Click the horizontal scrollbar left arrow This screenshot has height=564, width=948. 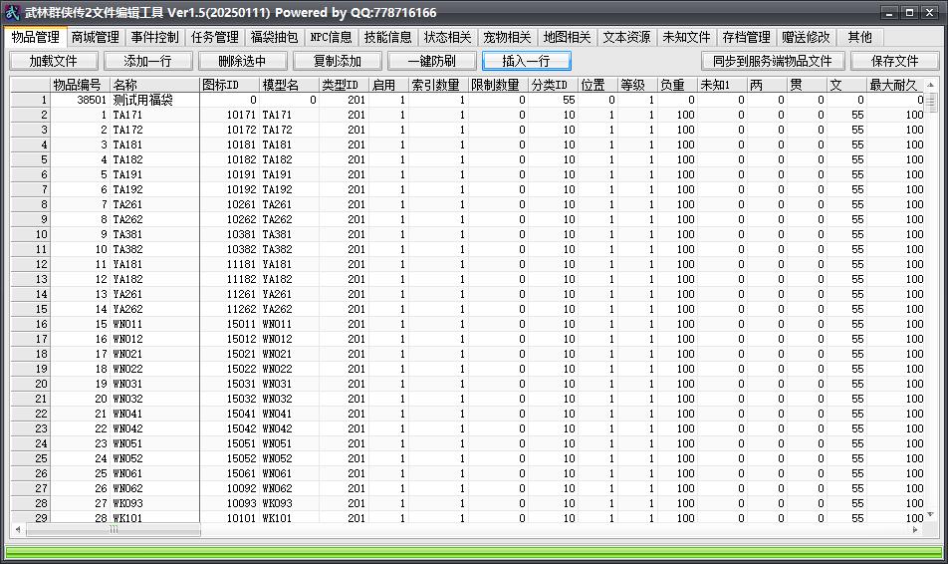click(x=18, y=529)
